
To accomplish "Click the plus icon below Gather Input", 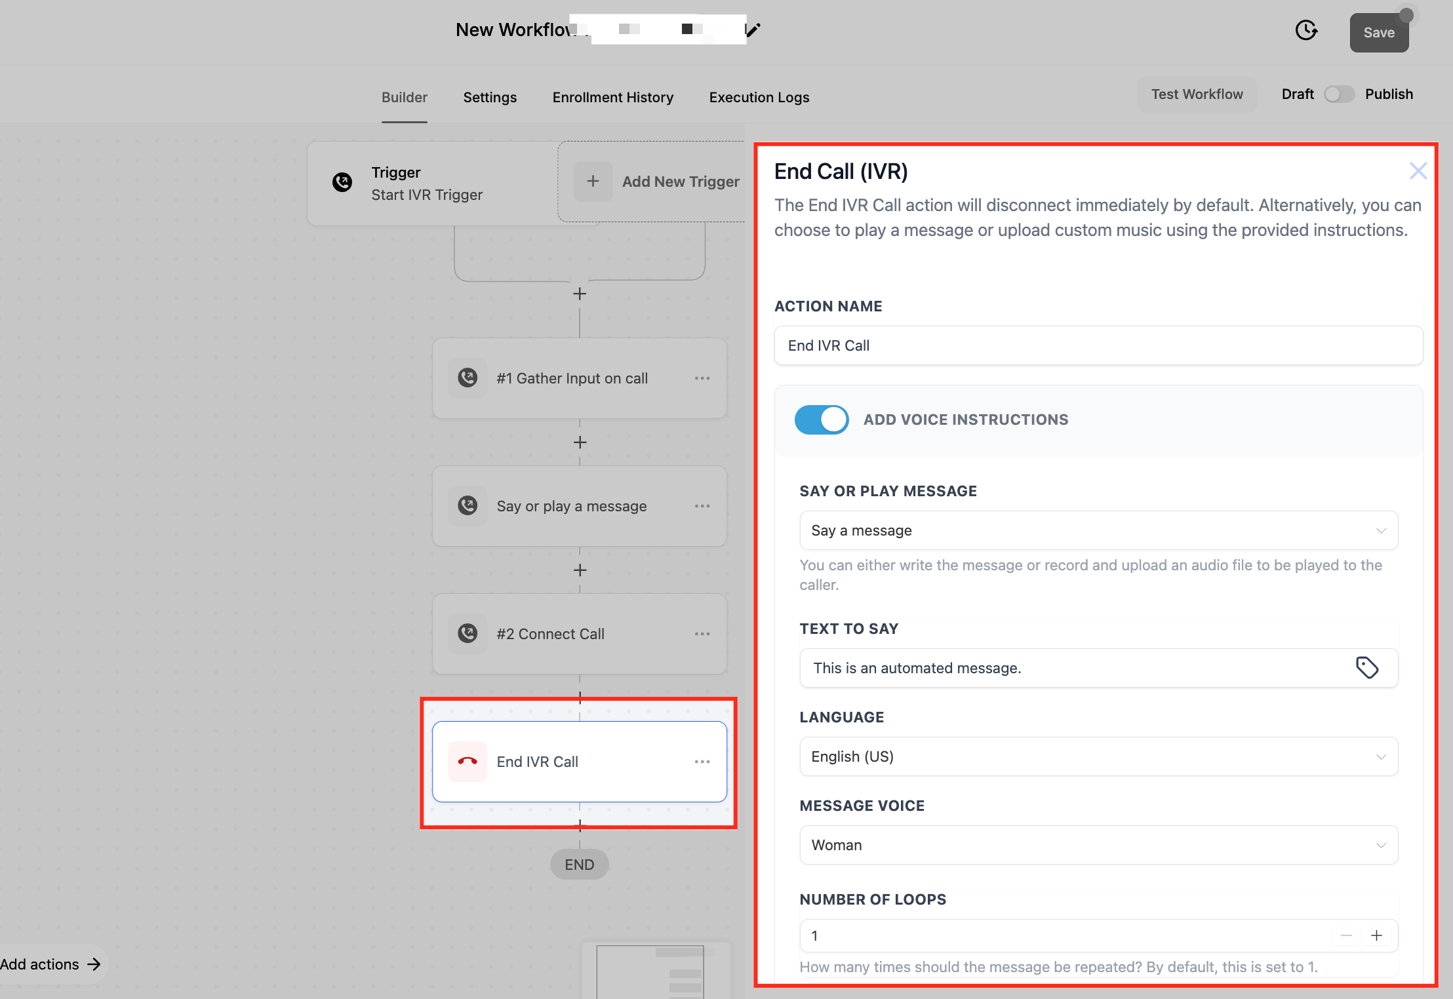I will coord(580,442).
